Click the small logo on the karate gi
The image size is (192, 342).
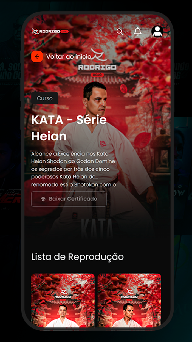pyautogui.click(x=103, y=144)
